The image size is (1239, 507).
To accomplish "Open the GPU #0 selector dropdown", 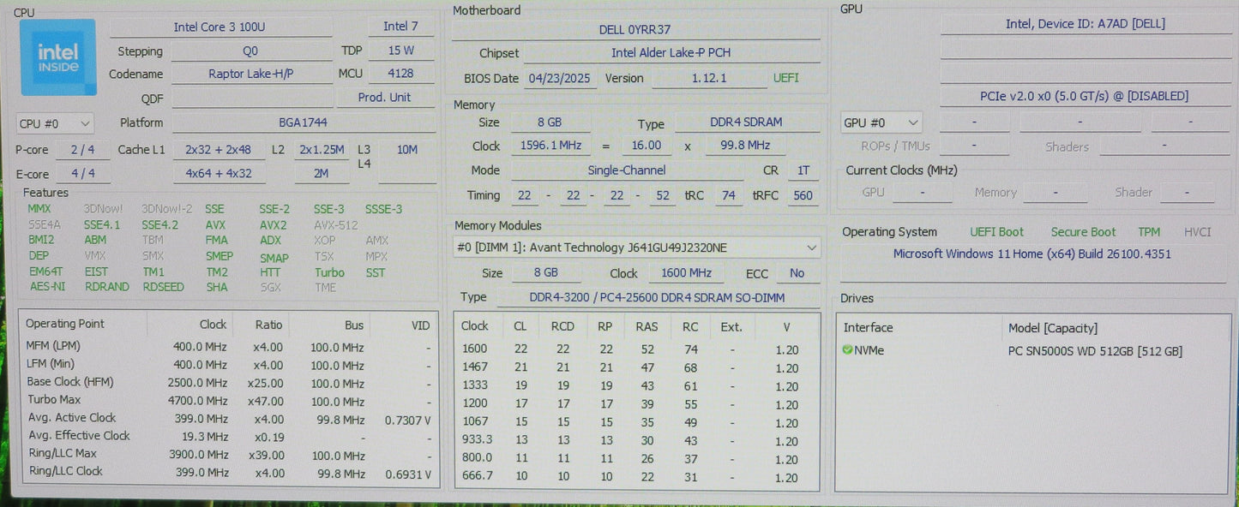I will point(881,123).
